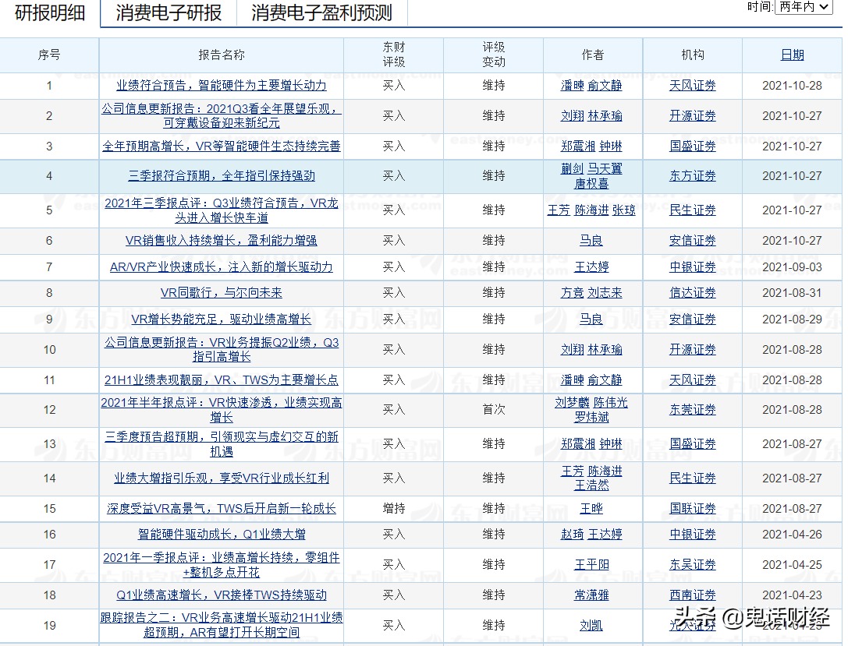Open report 2021年一季报点评：业绩高增长持续
848x646 pixels.
click(x=222, y=564)
